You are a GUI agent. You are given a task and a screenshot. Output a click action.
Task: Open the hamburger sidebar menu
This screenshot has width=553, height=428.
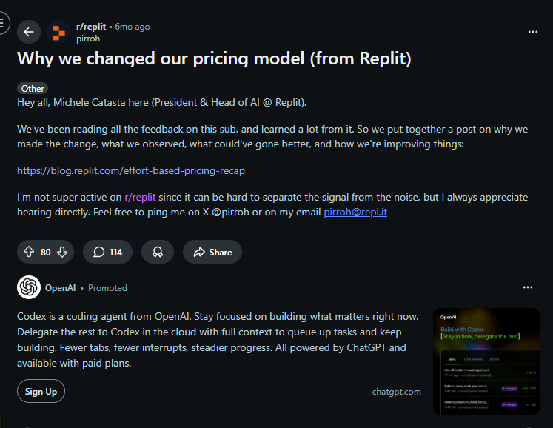tap(4, 22)
